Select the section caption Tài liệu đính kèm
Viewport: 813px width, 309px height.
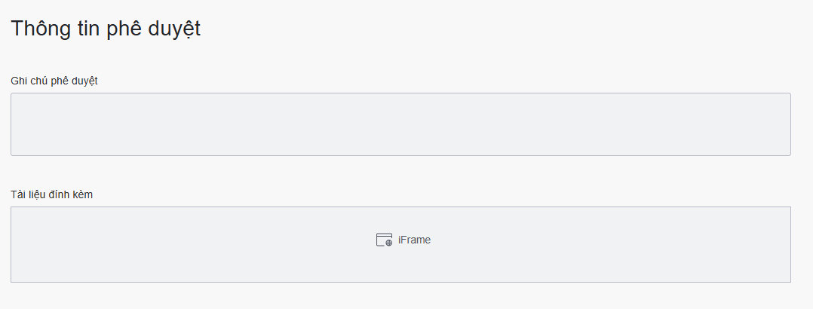point(52,194)
